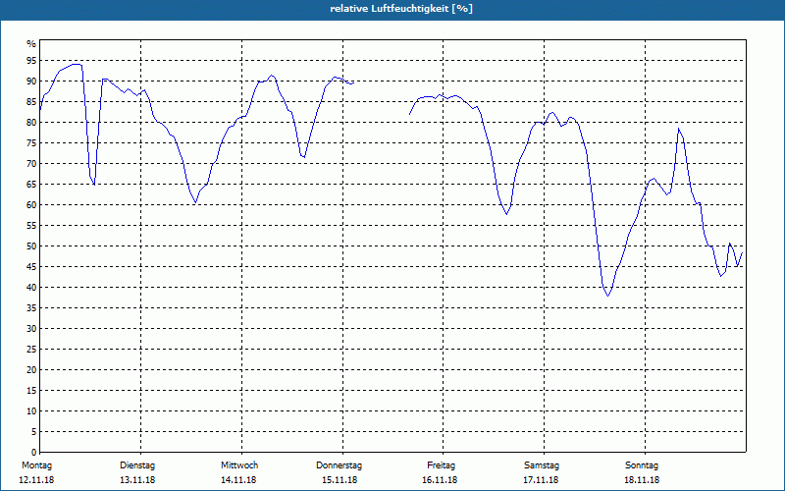This screenshot has width=785, height=491.
Task: Click the date 13.11.18
Action: (x=137, y=480)
